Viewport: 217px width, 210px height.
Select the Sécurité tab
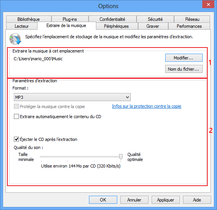155,19
